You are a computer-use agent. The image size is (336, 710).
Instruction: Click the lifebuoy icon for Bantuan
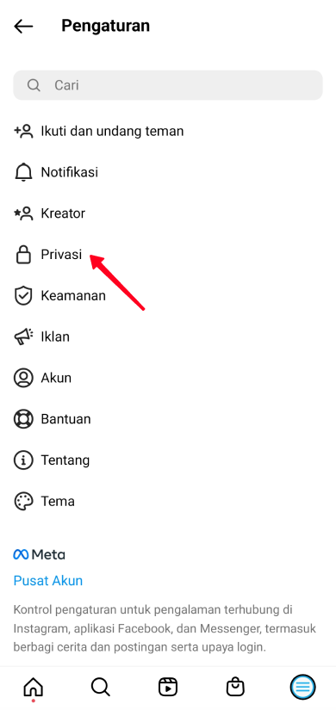point(23,419)
